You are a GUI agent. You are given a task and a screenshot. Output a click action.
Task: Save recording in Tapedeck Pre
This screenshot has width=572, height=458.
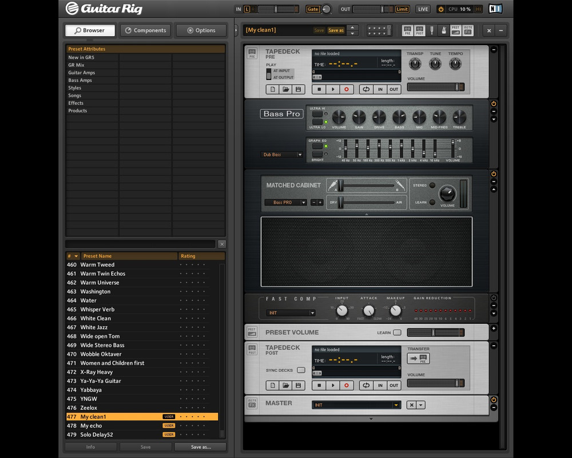pos(298,89)
